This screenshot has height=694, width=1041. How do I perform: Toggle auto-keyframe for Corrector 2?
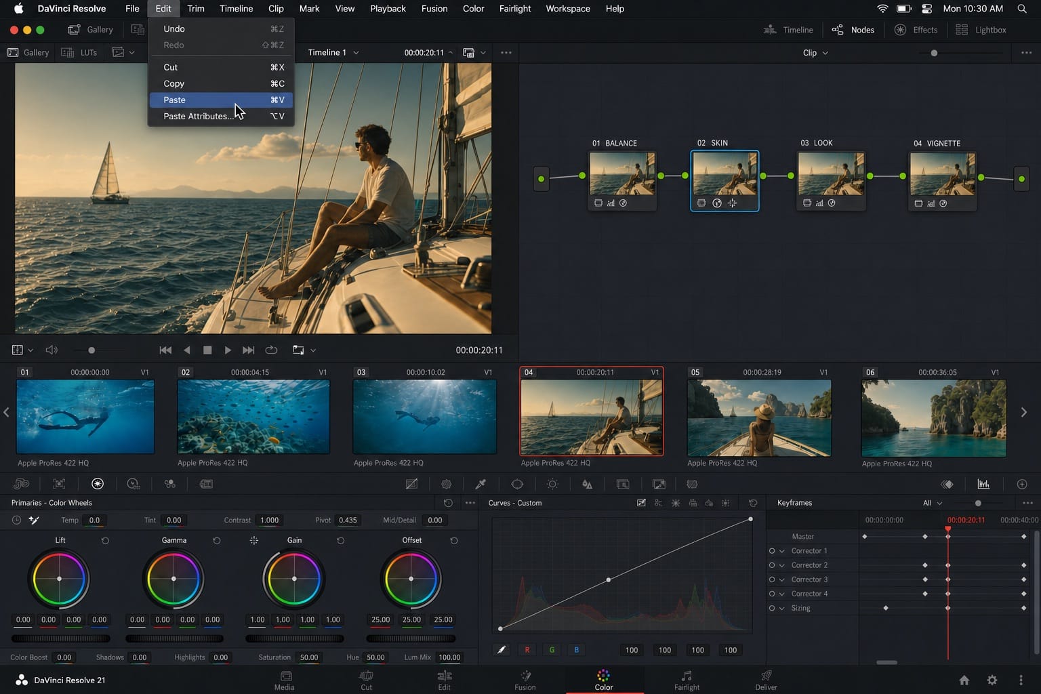pyautogui.click(x=772, y=565)
